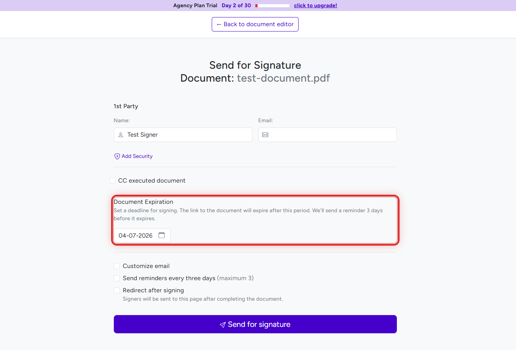Click the envelope icon inside the Email field
Image resolution: width=516 pixels, height=350 pixels.
tap(265, 135)
